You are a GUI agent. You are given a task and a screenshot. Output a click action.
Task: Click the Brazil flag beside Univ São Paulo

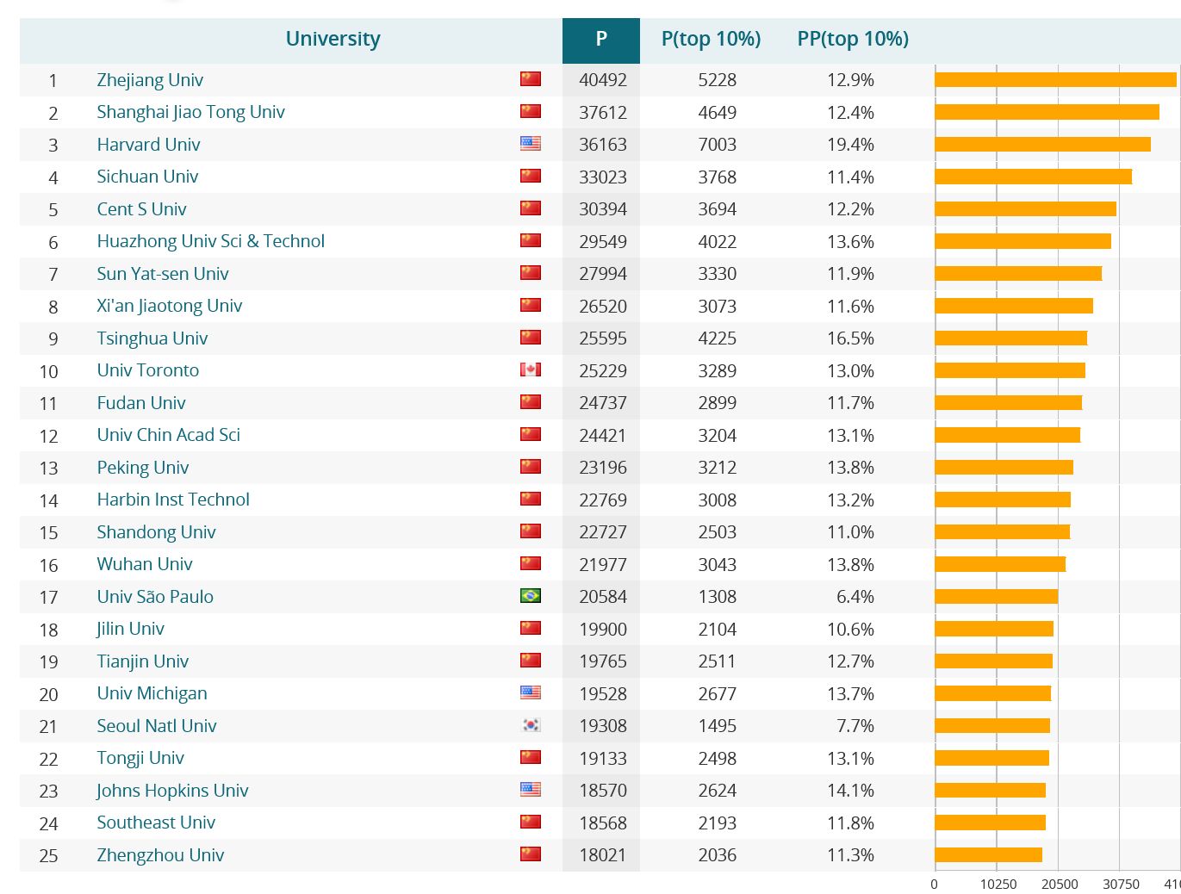click(x=531, y=596)
